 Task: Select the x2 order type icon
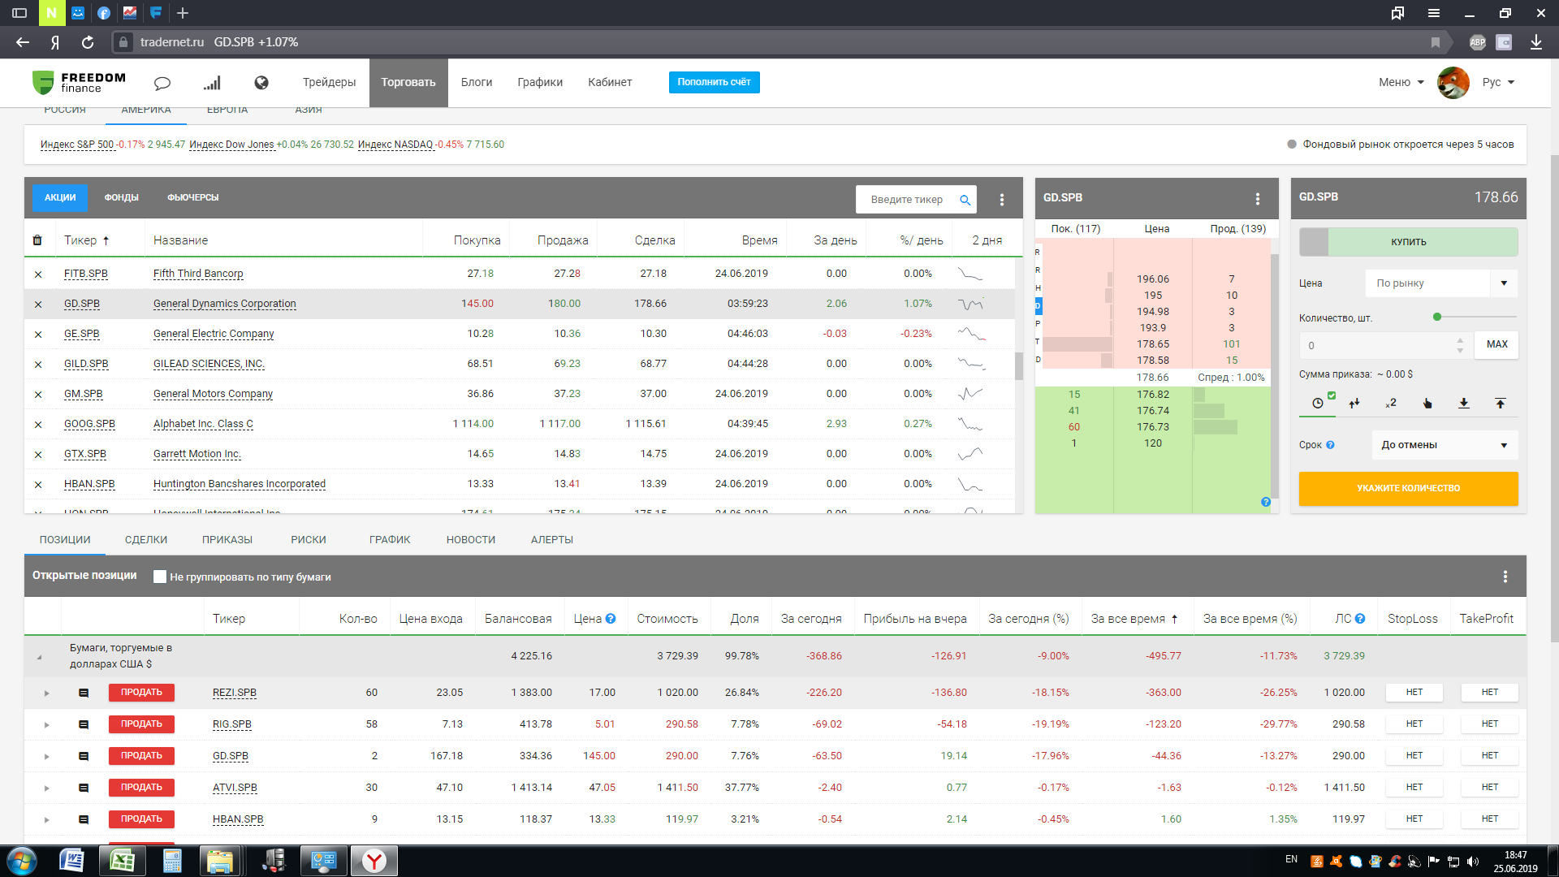pos(1391,403)
